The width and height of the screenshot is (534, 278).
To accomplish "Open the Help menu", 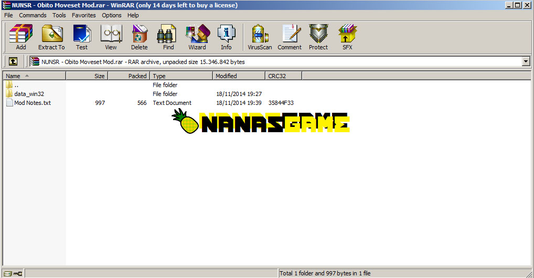I will click(x=133, y=15).
